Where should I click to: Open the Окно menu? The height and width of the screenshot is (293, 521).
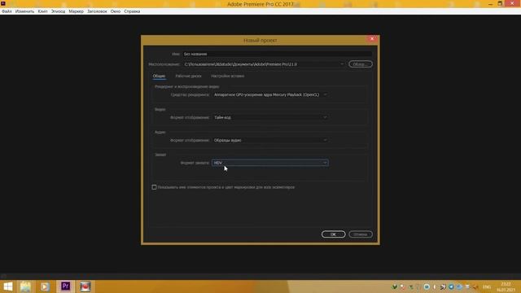pyautogui.click(x=116, y=11)
